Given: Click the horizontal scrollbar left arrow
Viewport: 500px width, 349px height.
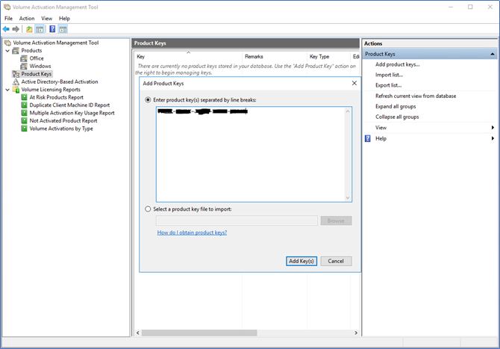Looking at the screenshot, I should pyautogui.click(x=138, y=333).
